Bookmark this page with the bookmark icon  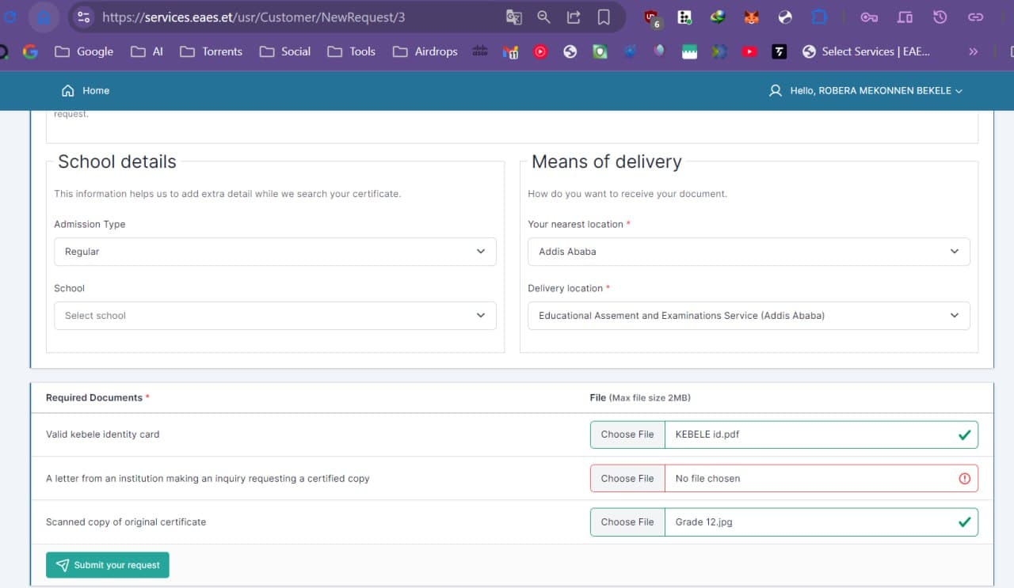coord(604,17)
